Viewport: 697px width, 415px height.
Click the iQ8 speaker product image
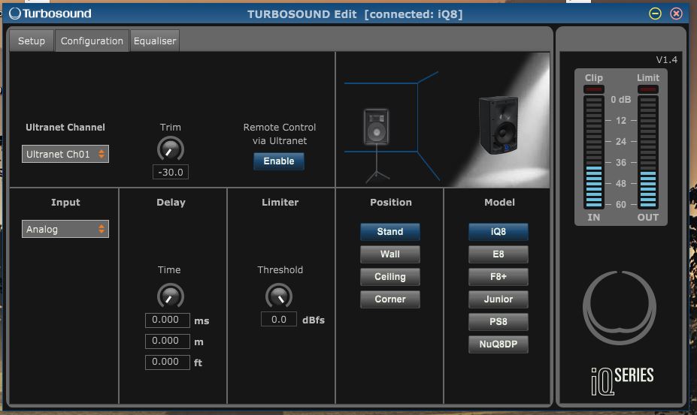tap(499, 125)
